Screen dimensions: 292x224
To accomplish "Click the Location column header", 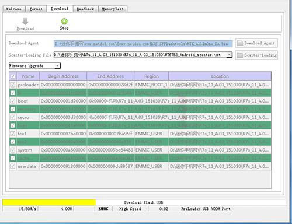I will point(220,76).
